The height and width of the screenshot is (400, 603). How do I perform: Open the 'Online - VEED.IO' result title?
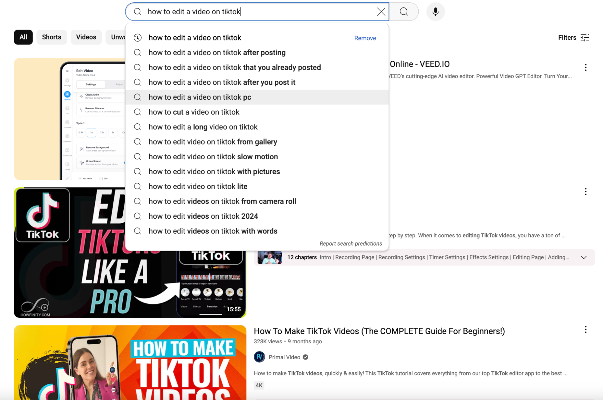[420, 64]
